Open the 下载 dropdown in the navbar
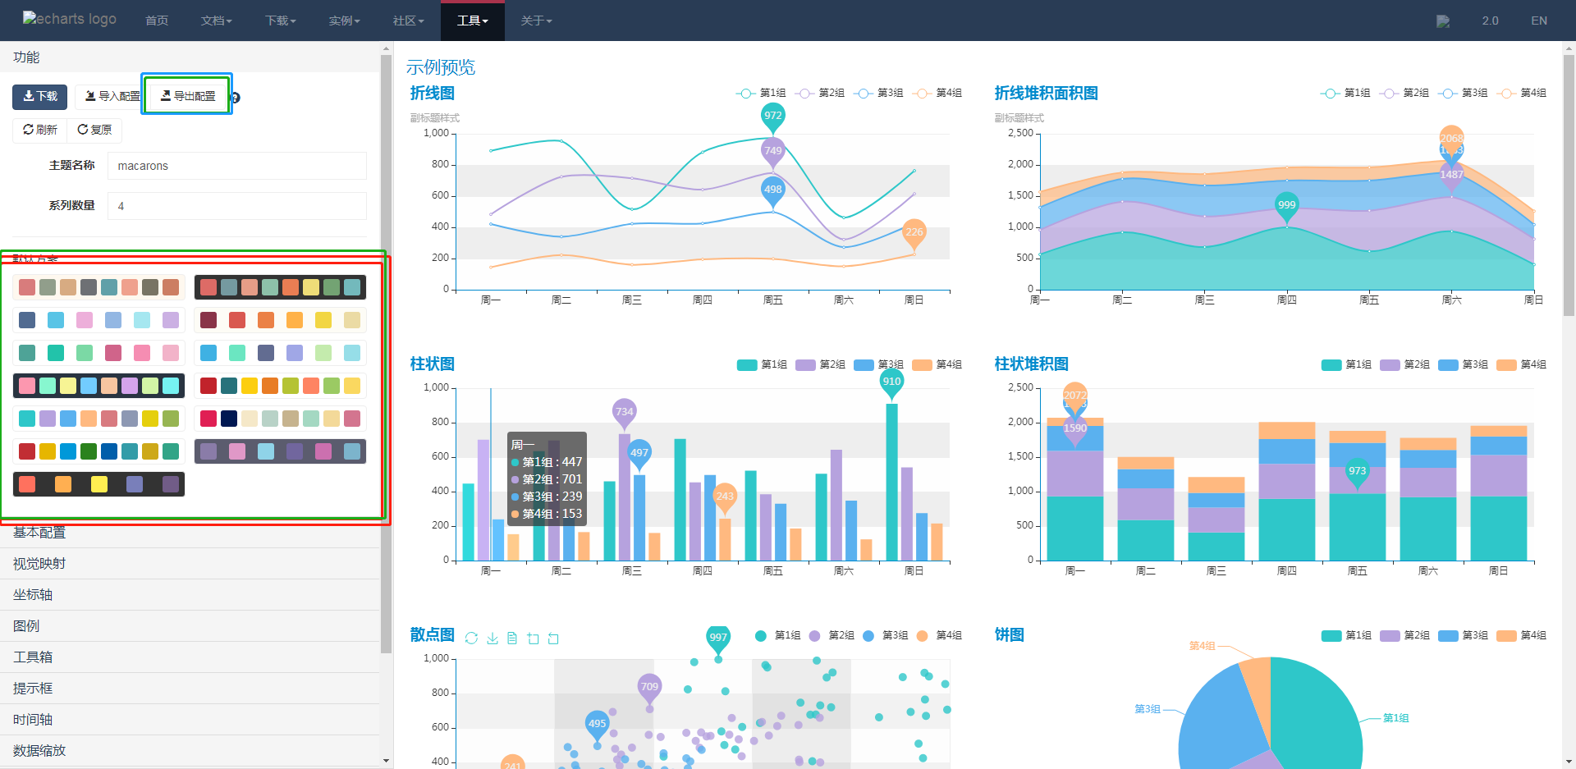 pos(281,21)
